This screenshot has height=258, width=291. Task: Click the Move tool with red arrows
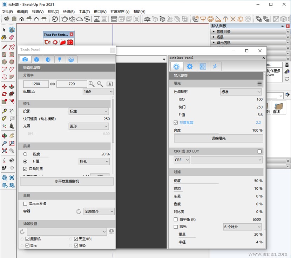pos(4,86)
